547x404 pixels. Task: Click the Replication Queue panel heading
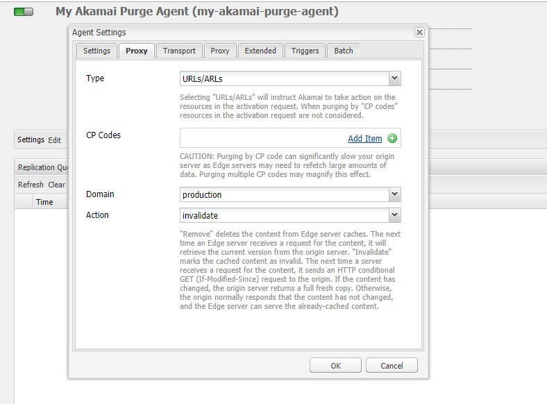(43, 167)
